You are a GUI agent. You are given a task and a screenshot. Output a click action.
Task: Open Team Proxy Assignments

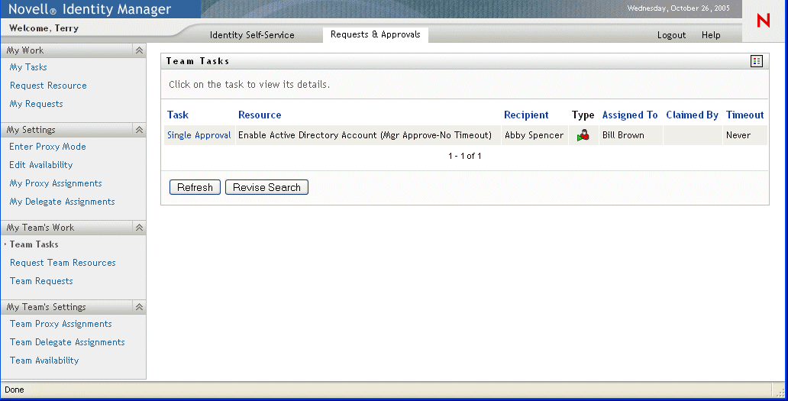(61, 324)
